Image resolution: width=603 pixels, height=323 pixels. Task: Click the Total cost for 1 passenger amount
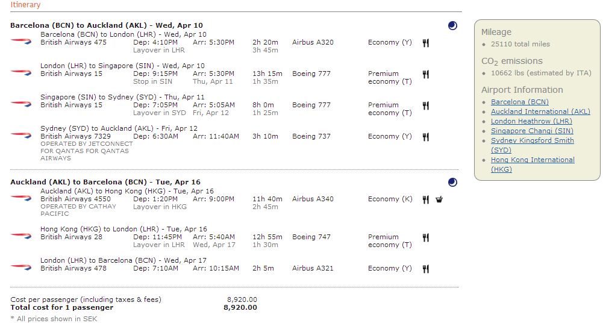tap(240, 307)
